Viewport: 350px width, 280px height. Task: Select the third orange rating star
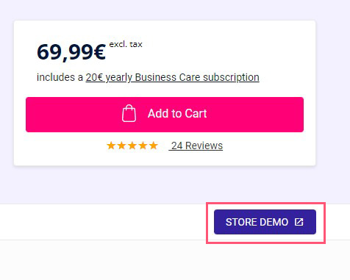pos(132,146)
